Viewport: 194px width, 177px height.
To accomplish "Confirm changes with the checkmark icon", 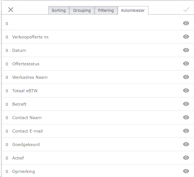I will click(x=186, y=10).
